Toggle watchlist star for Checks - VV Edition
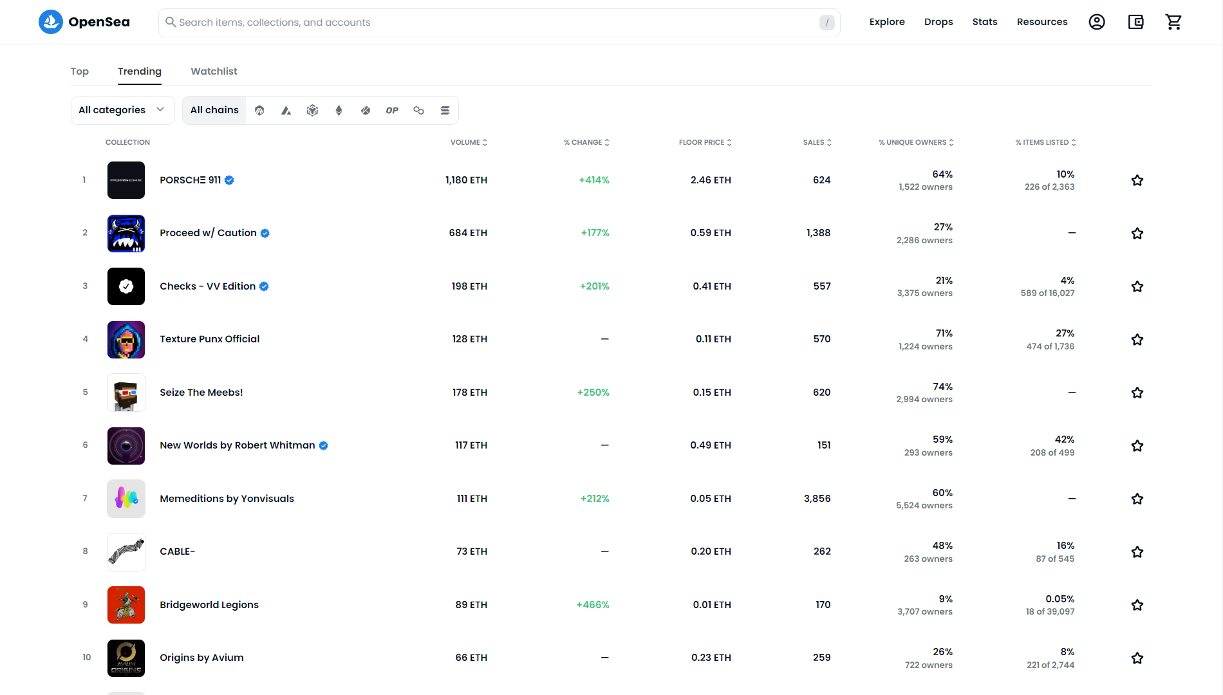 pos(1137,286)
